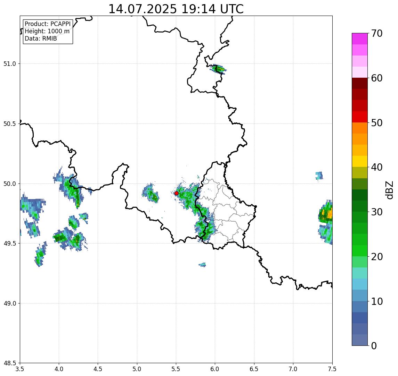Pick the orange colorbar segment just below 50
The width and height of the screenshot is (398, 376).
point(360,128)
